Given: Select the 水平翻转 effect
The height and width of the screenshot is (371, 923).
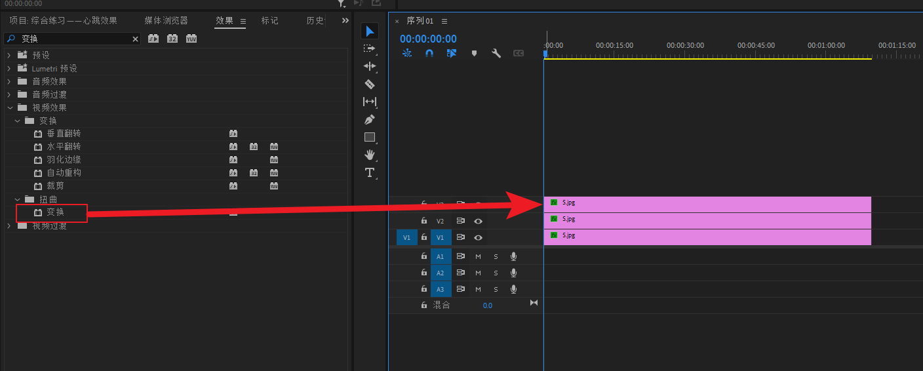Looking at the screenshot, I should click(x=64, y=147).
